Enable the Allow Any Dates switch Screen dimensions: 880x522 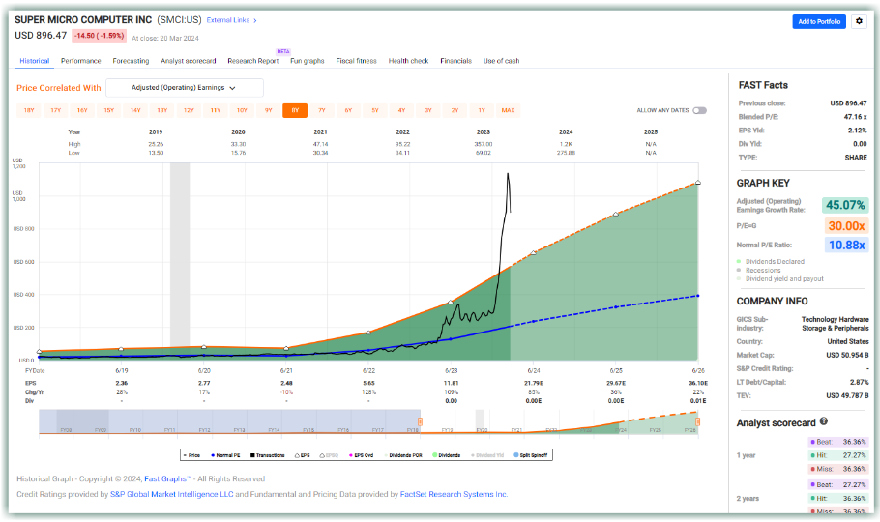click(699, 110)
